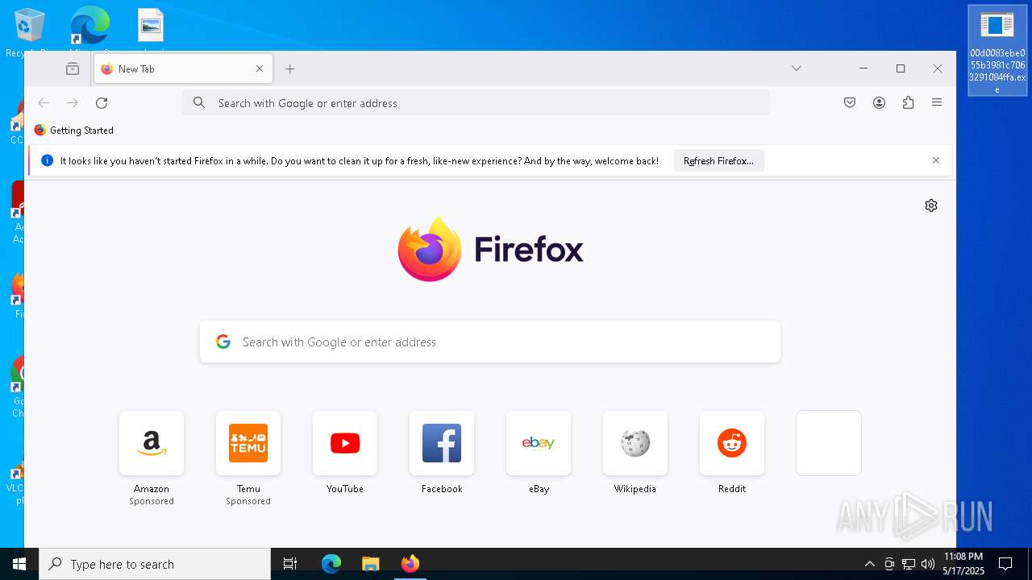Open the taskbar clock and date
This screenshot has width=1032, height=580.
point(963,564)
